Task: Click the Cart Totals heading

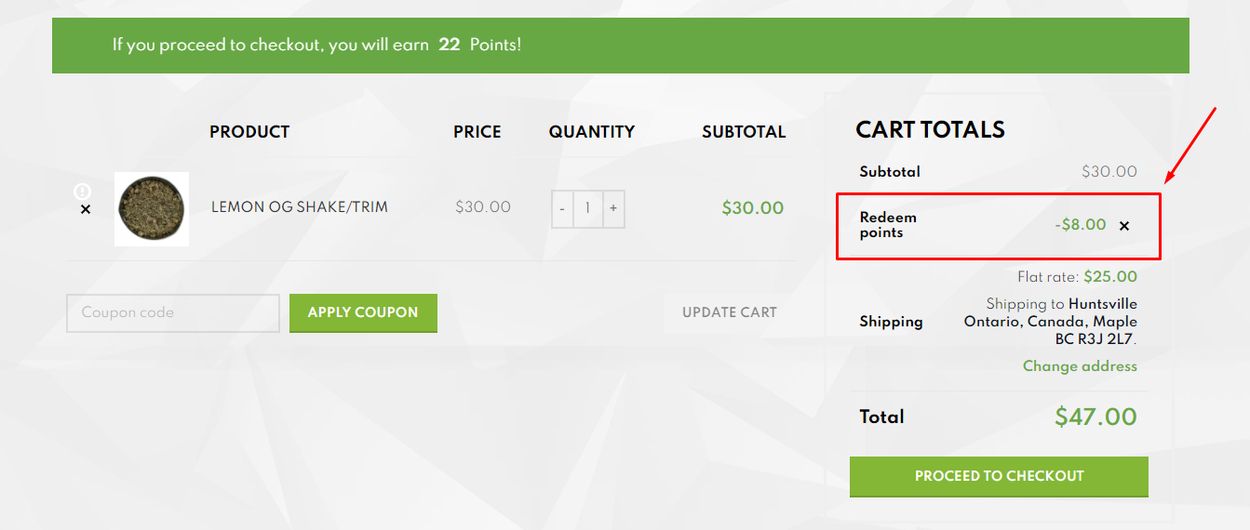Action: click(930, 130)
